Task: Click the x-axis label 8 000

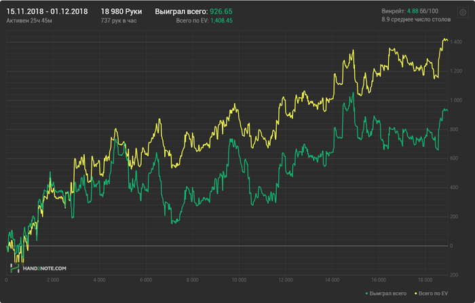Action: 192,280
